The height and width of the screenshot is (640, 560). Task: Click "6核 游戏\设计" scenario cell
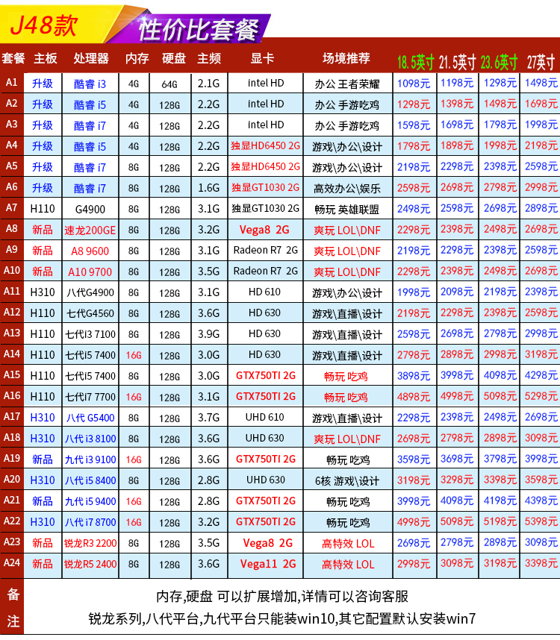point(347,481)
